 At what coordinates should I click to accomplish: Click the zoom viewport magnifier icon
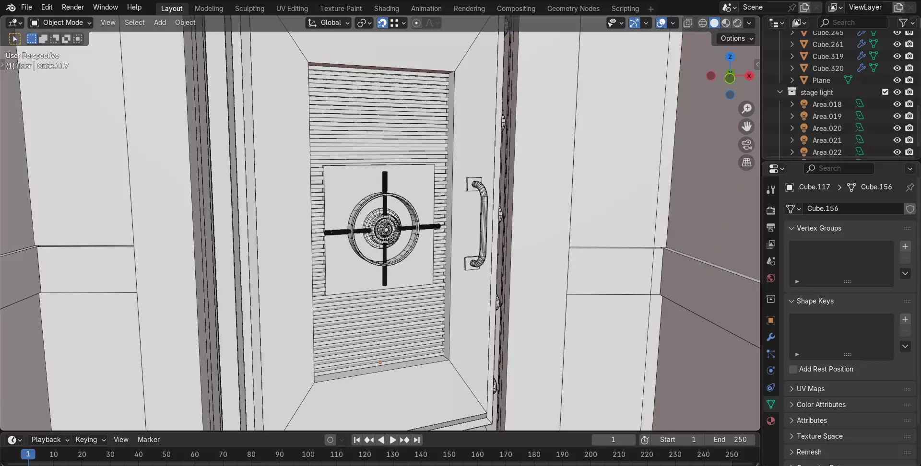click(746, 109)
